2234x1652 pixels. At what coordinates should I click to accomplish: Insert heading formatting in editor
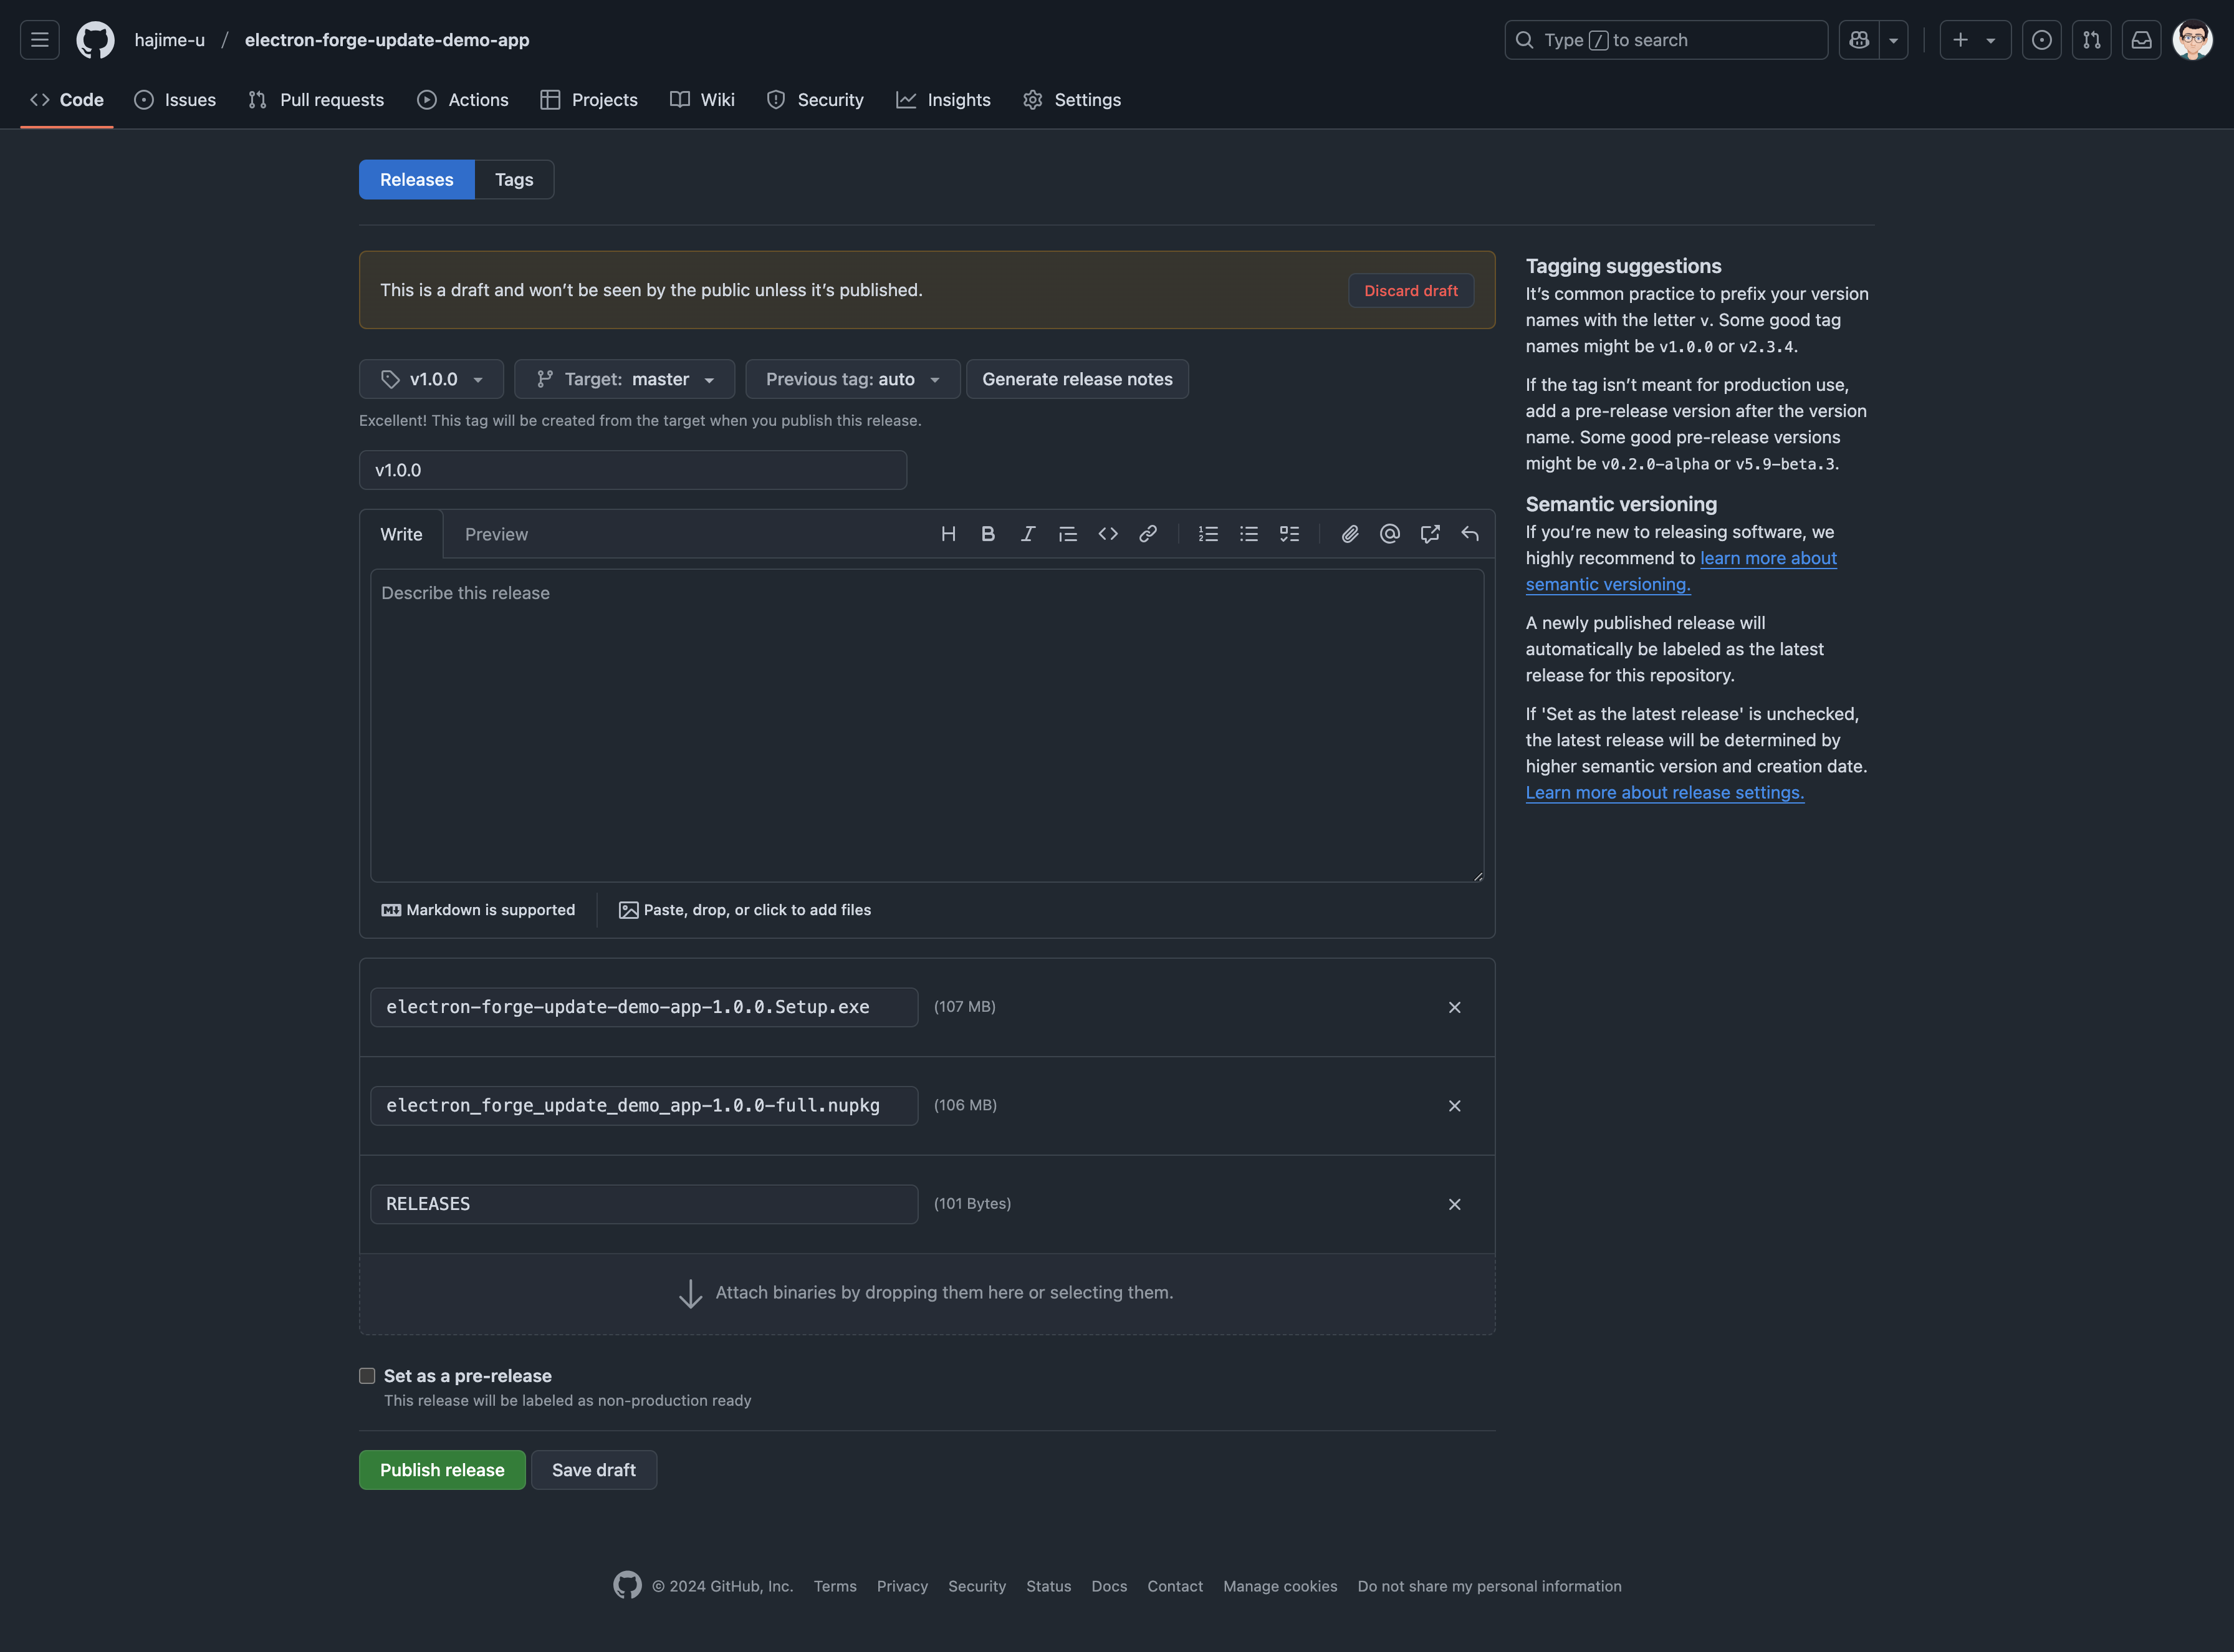[x=949, y=534]
